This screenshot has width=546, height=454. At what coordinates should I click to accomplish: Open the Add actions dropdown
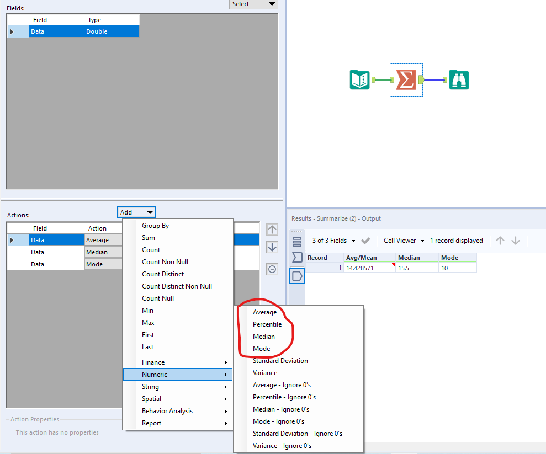point(136,212)
